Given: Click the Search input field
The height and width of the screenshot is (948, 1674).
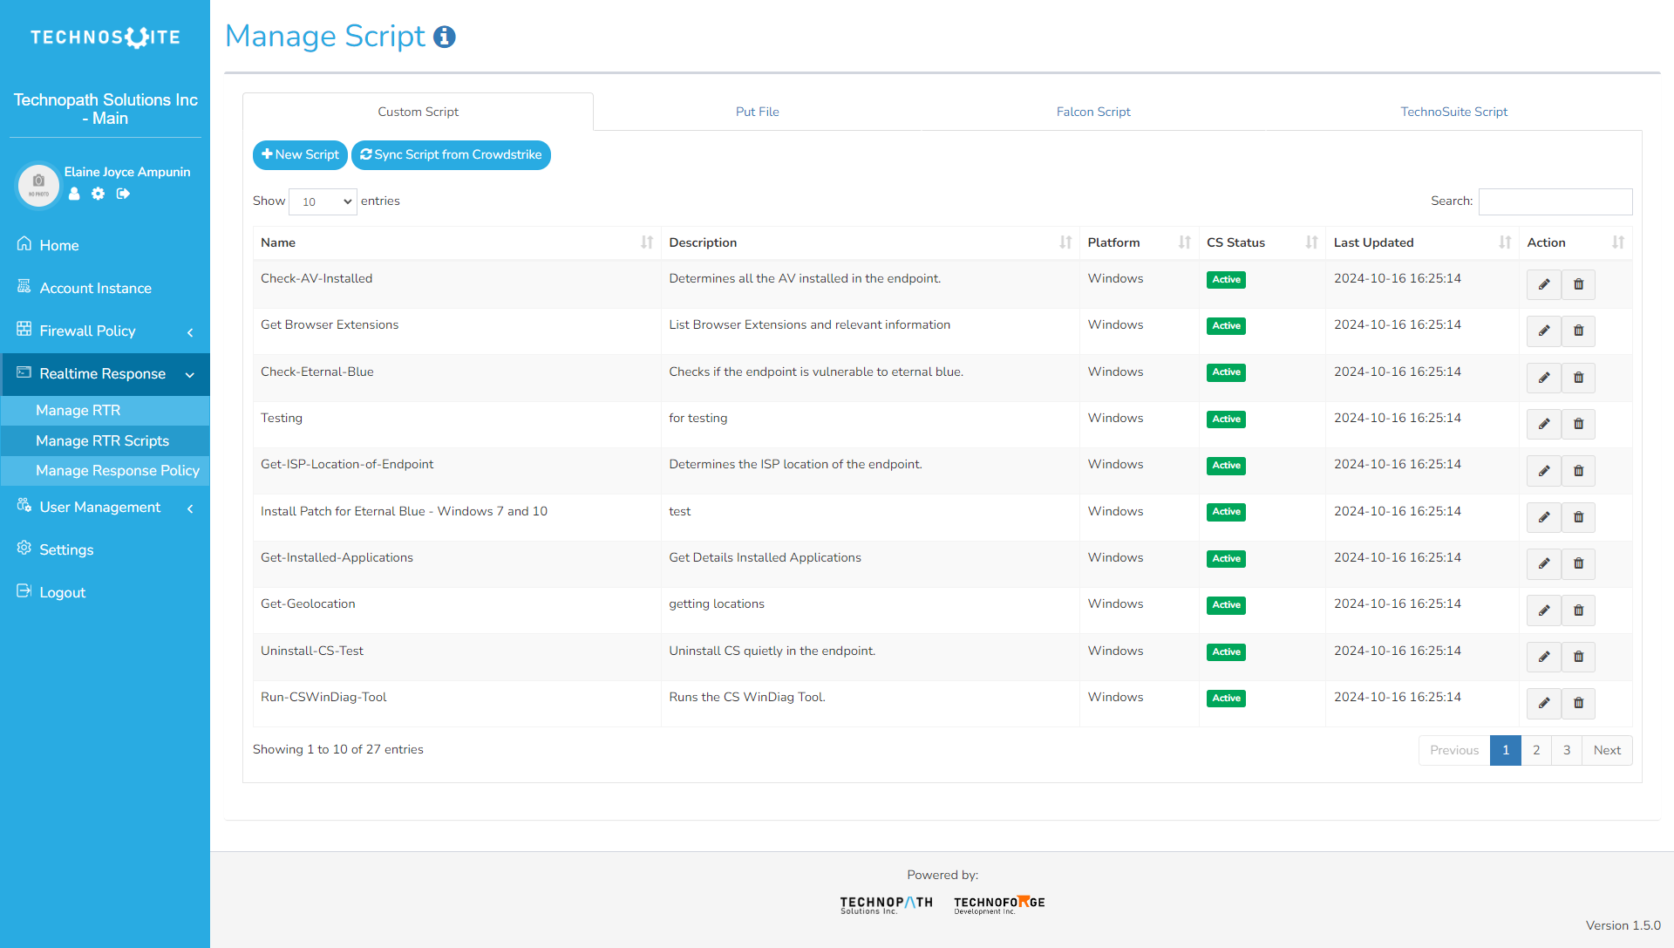Looking at the screenshot, I should pyautogui.click(x=1555, y=201).
